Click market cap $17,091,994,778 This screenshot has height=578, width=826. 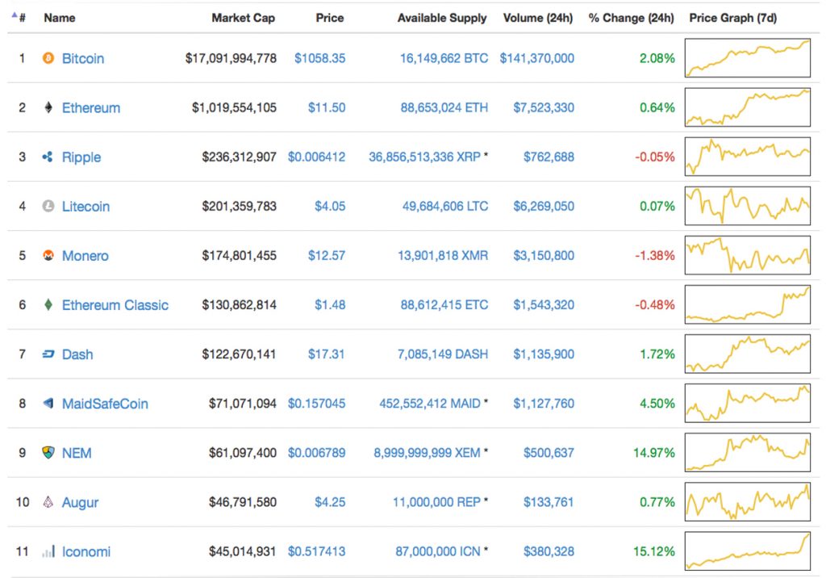pos(231,59)
